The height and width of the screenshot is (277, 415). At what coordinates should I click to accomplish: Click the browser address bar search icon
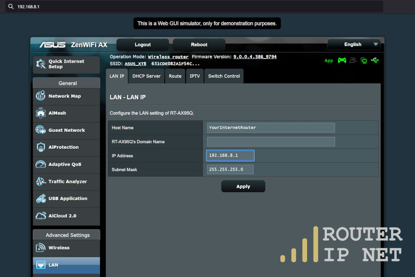point(11,6)
